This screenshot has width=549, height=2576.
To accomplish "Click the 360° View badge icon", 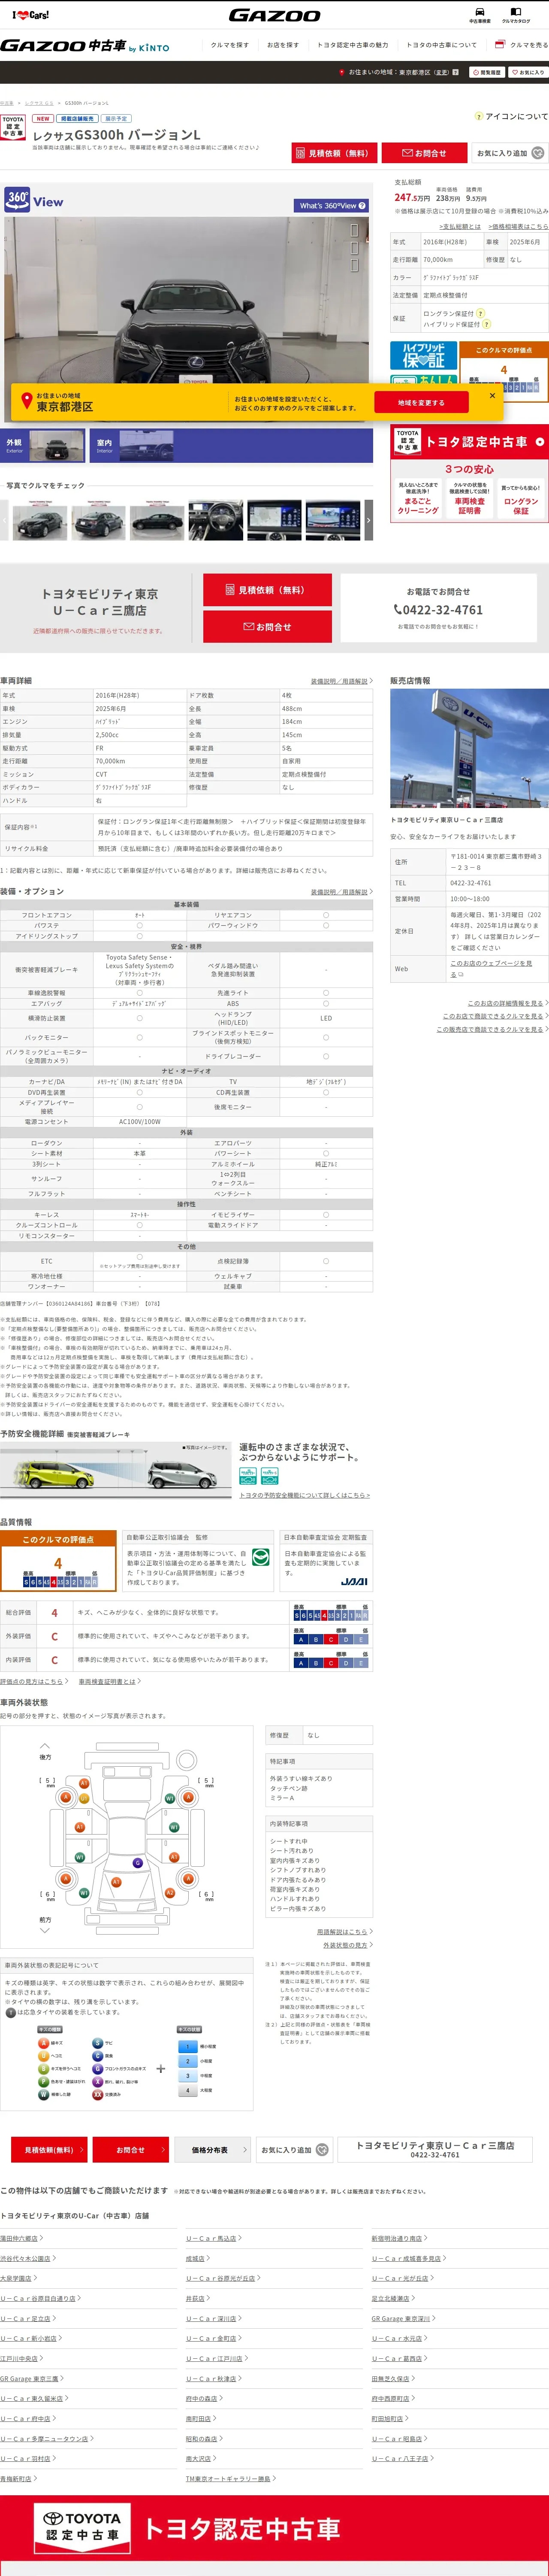I will [x=18, y=199].
